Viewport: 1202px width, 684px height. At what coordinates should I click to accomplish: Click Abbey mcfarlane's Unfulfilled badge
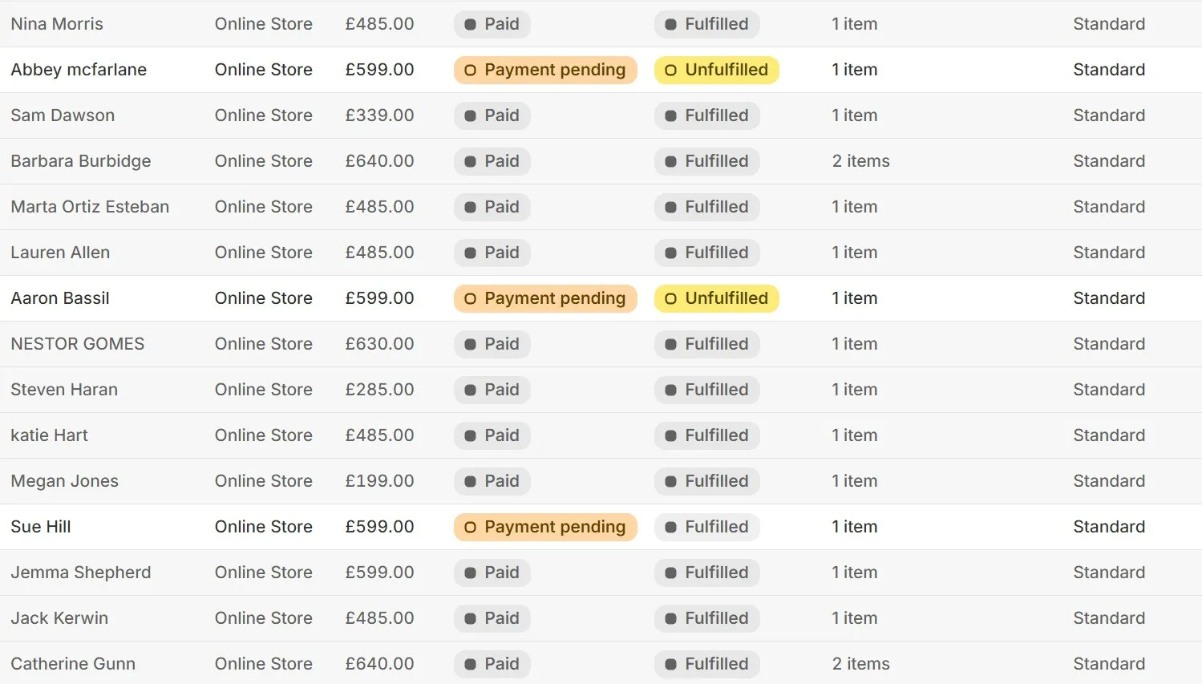[717, 70]
